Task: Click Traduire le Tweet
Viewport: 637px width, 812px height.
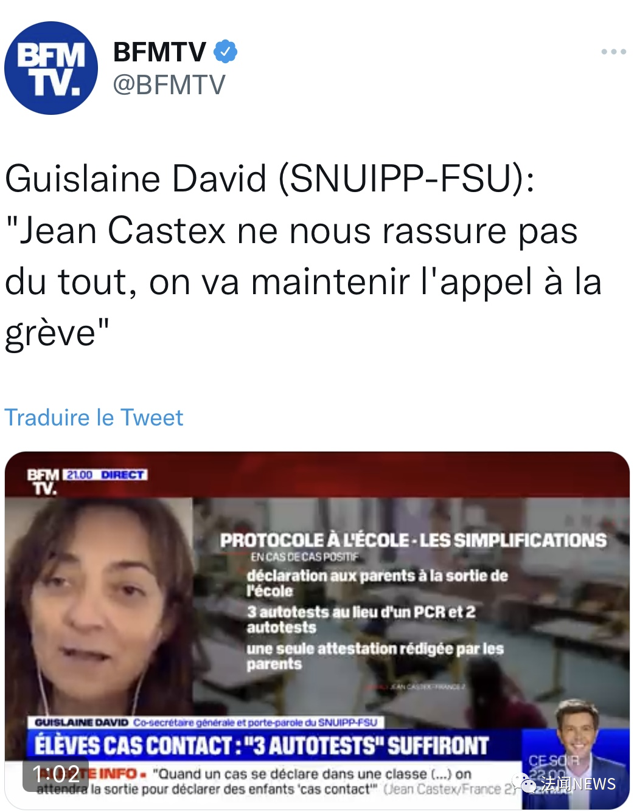Action: coord(94,418)
